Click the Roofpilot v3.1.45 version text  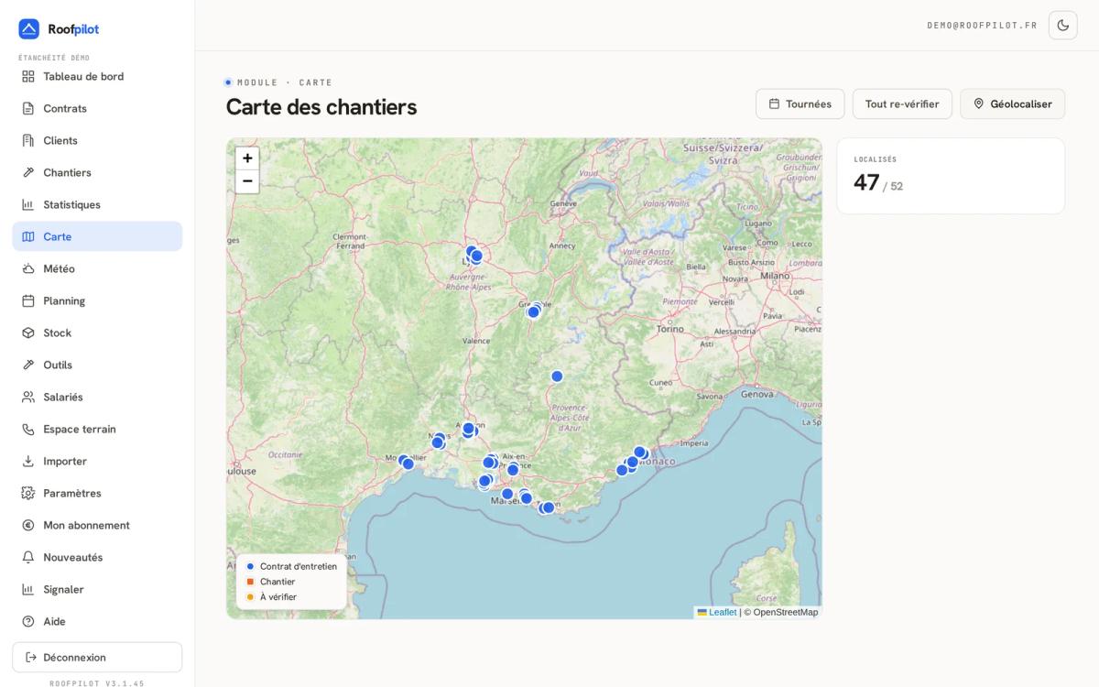(97, 683)
